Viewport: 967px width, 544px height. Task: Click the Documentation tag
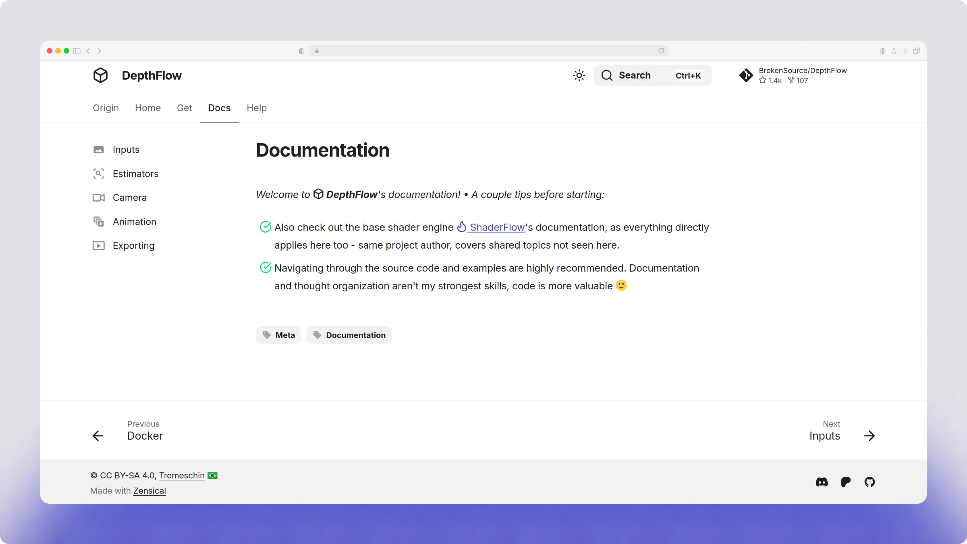(x=349, y=335)
